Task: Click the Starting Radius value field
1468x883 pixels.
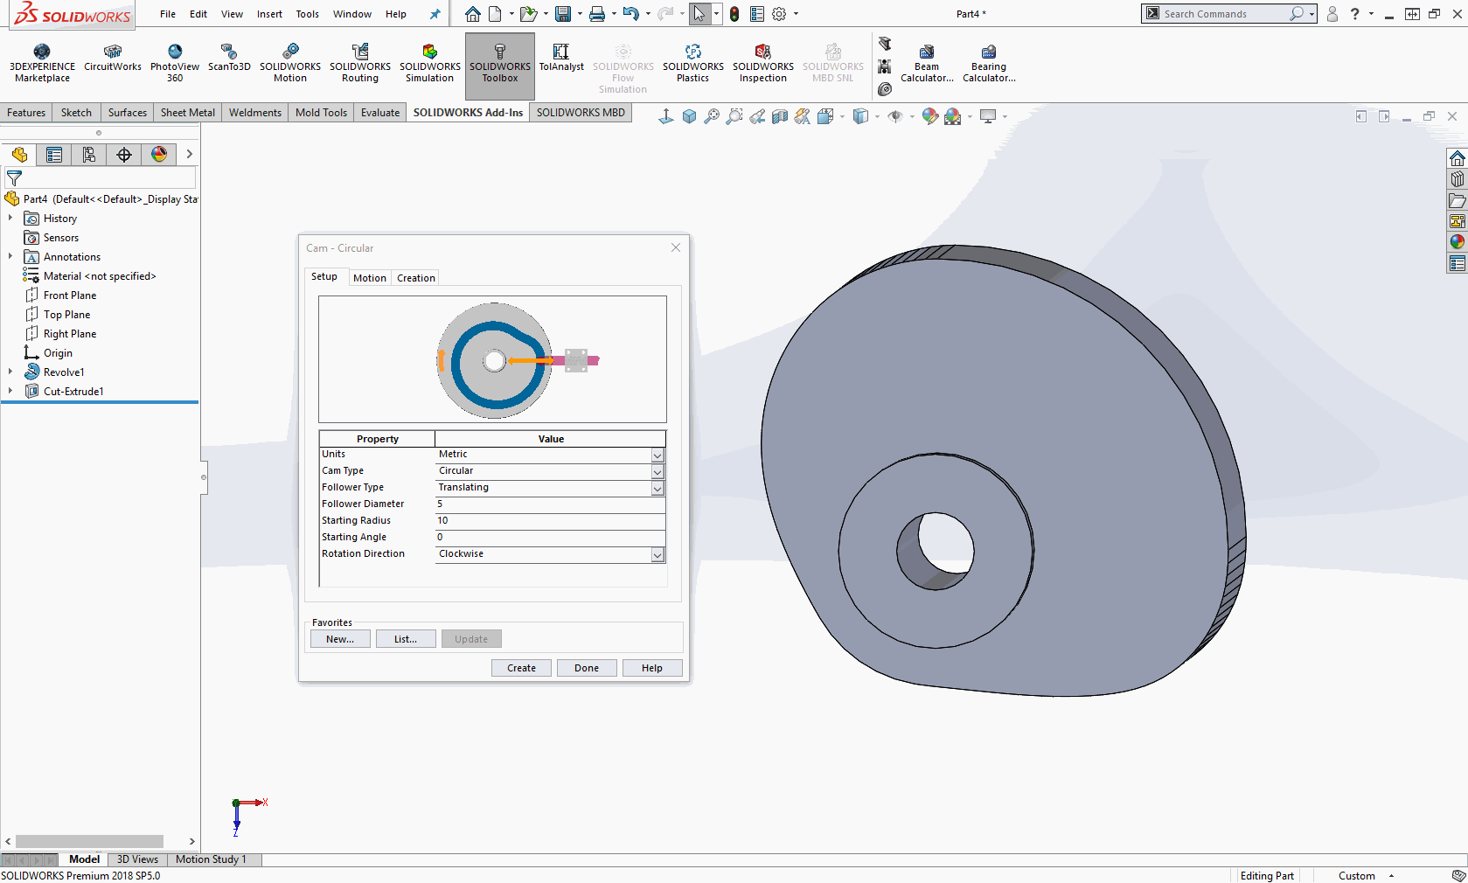Action: [549, 521]
